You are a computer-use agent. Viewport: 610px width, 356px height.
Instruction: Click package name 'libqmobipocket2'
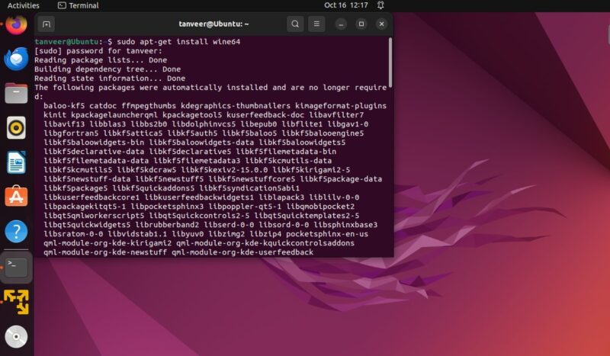pos(320,207)
